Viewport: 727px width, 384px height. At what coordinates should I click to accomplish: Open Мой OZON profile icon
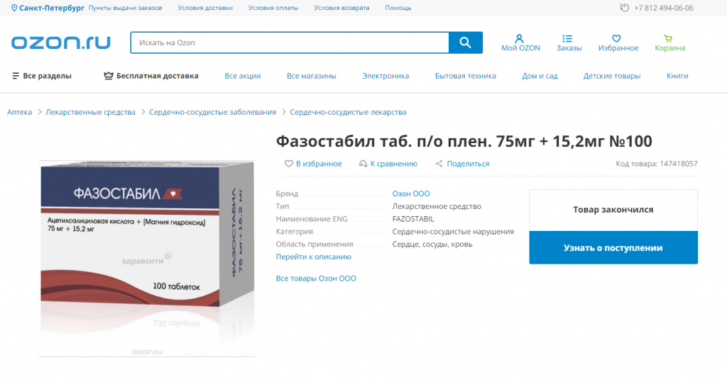519,38
